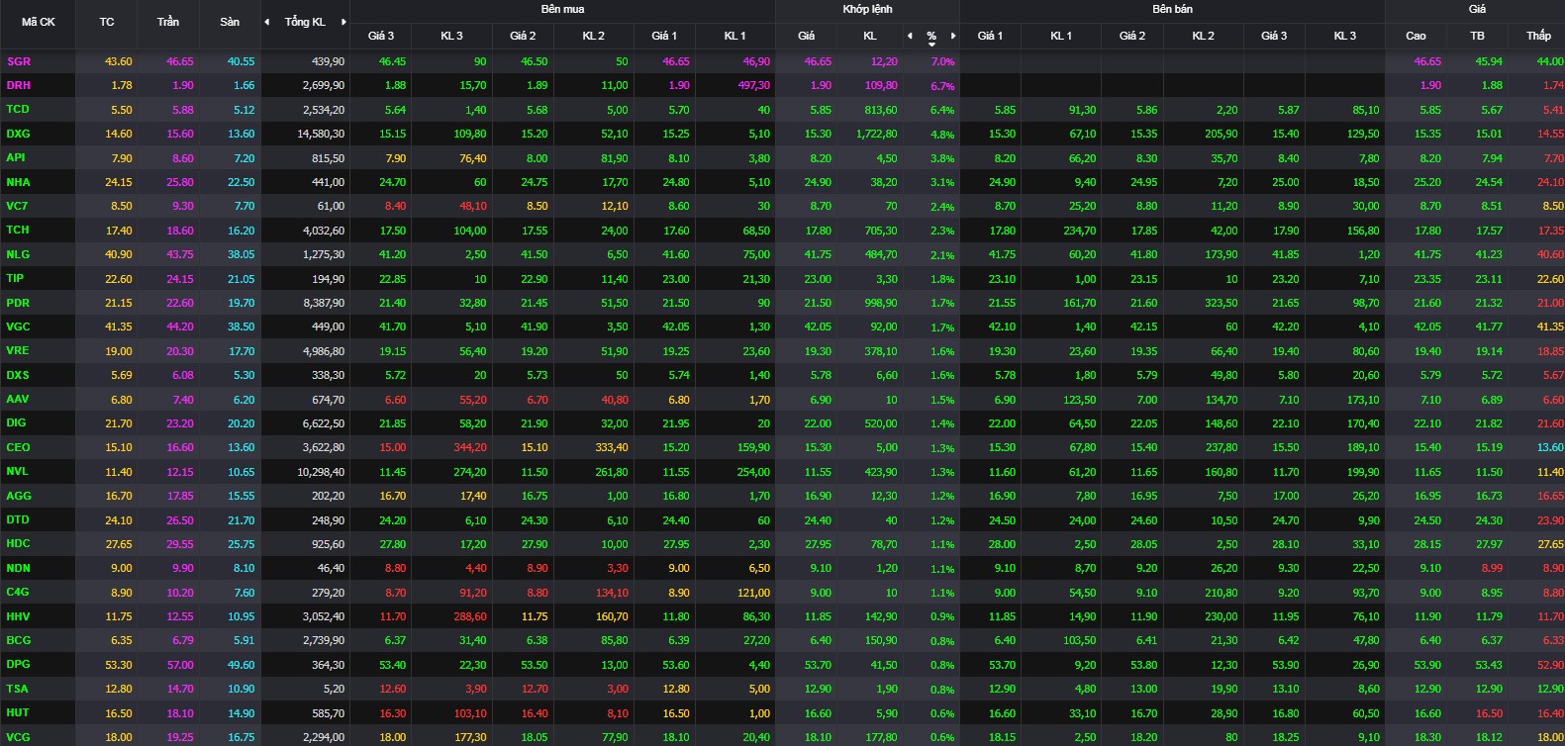Click the TB column header
This screenshot has height=746, width=1565.
1477,36
